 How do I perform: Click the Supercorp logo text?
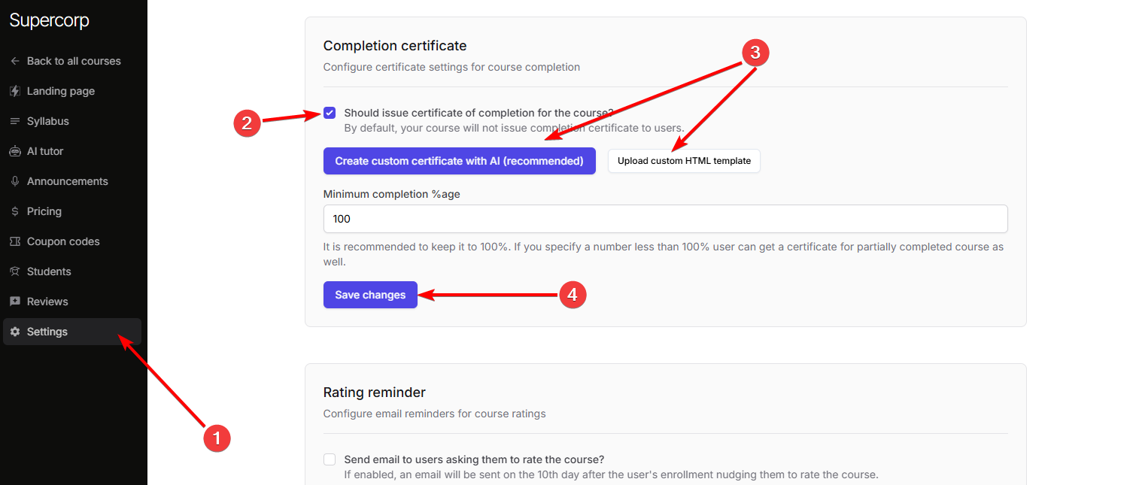(x=50, y=20)
